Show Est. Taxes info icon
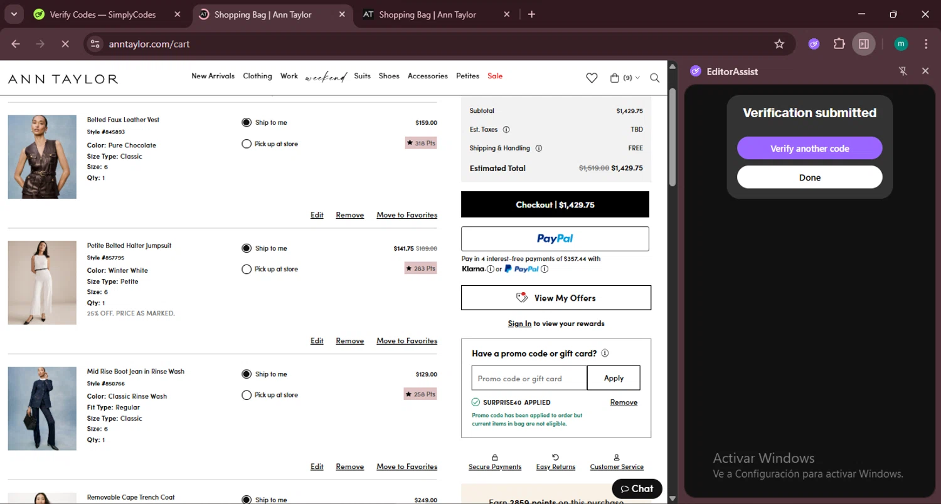Screen dimensions: 941x504 506,130
